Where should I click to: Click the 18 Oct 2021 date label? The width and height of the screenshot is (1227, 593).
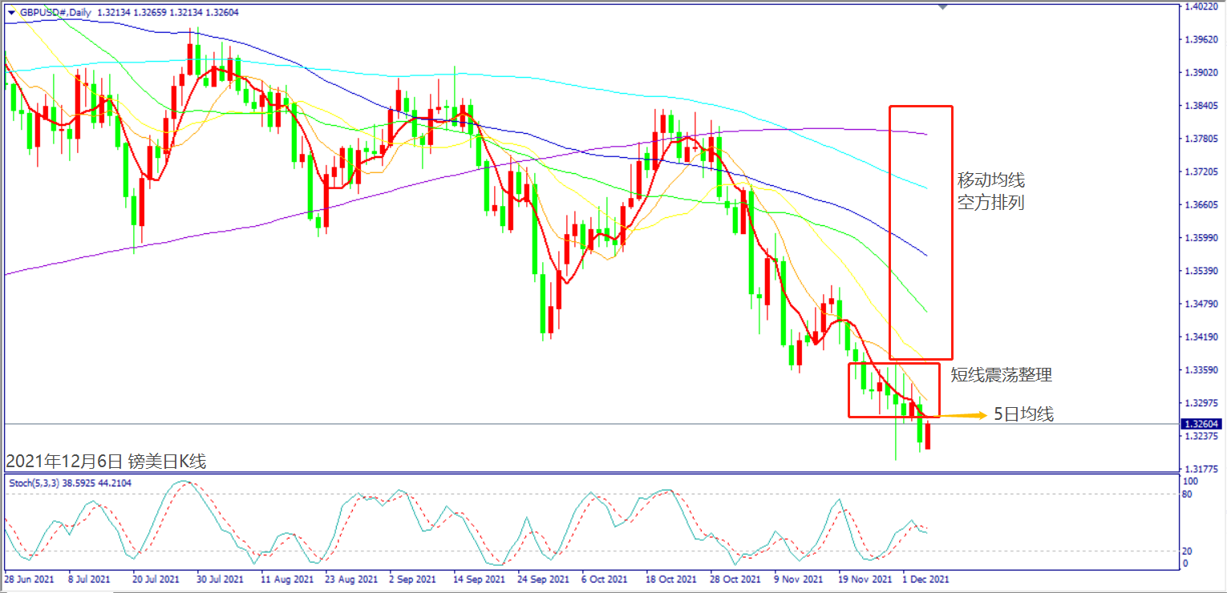pyautogui.click(x=670, y=579)
